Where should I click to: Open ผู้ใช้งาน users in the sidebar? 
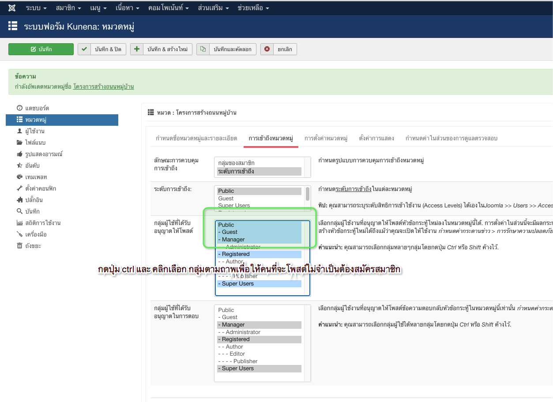tap(35, 131)
